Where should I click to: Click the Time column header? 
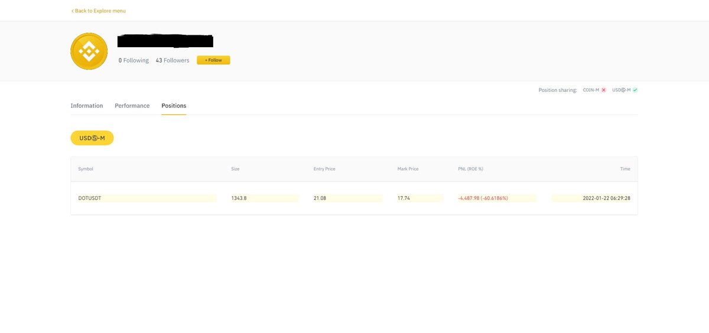click(x=625, y=169)
